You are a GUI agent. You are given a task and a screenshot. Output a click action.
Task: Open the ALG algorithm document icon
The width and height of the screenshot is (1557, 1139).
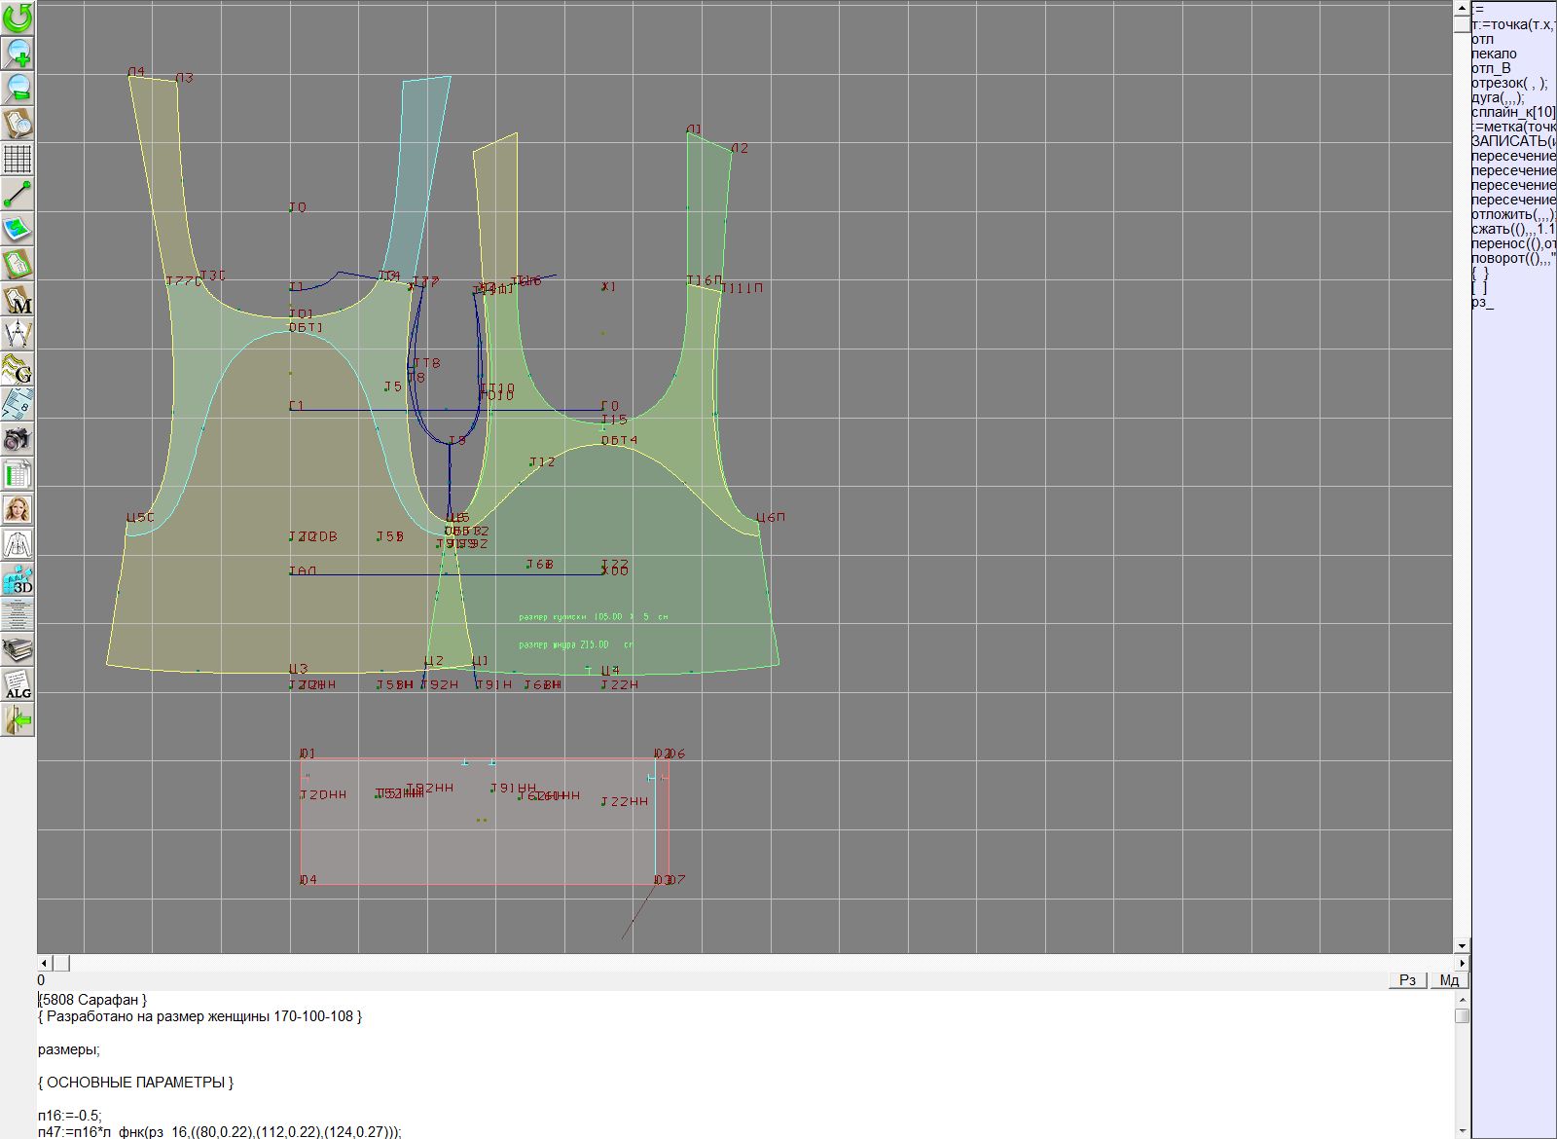tap(18, 685)
